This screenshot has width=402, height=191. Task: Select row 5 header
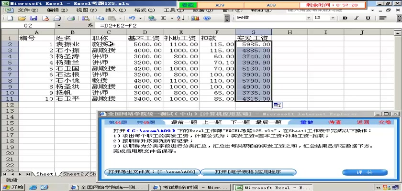(x=10, y=63)
